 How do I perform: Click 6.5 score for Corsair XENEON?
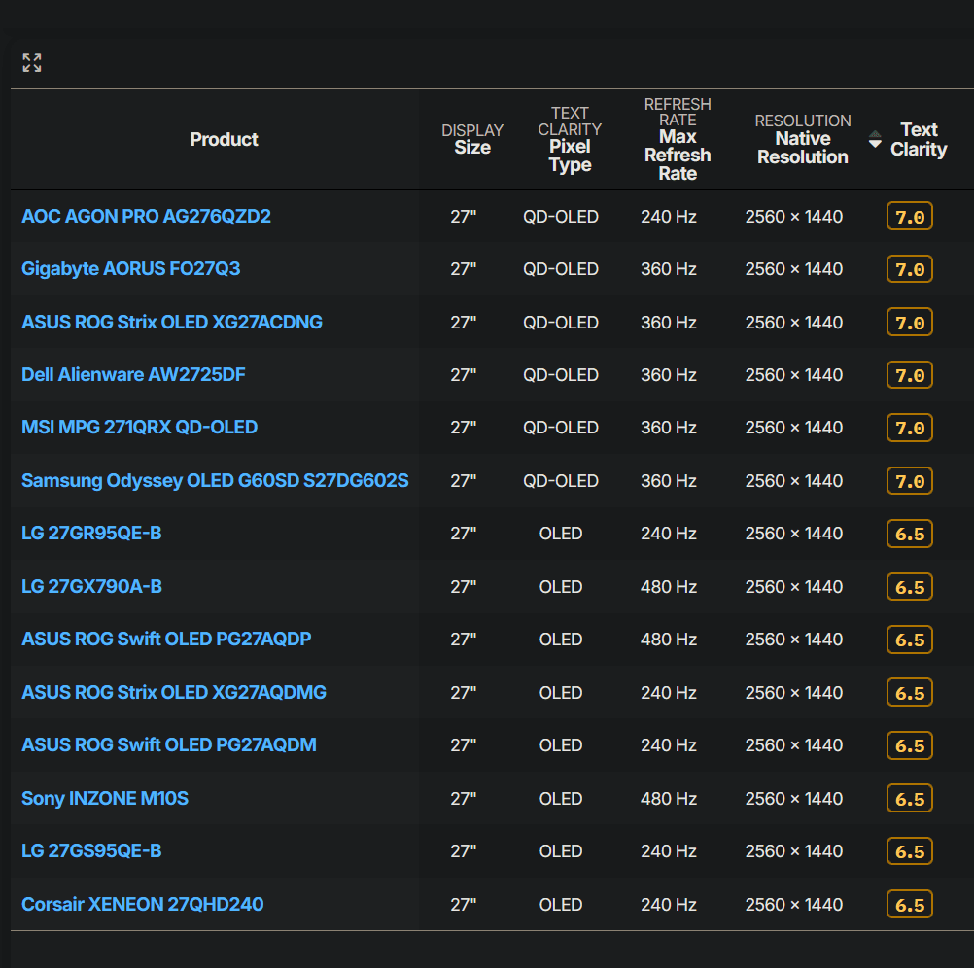(x=910, y=904)
